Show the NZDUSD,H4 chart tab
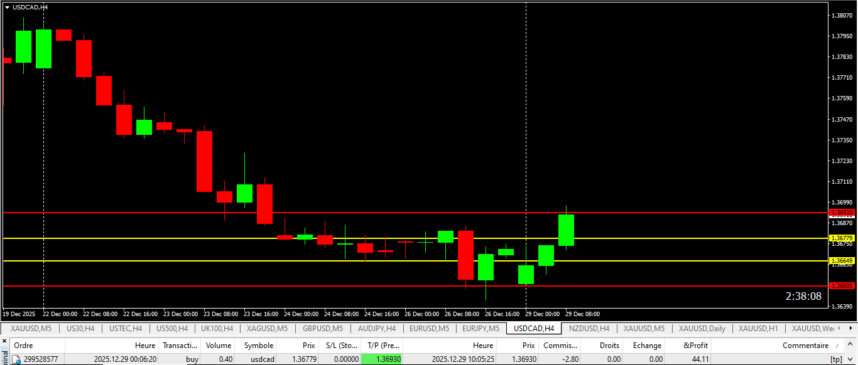This screenshot has height=365, width=858. pos(589,328)
